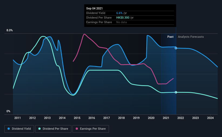The height and width of the screenshot is (137, 222).
Task: Click the 2023 x-axis label
Action: [196, 118]
